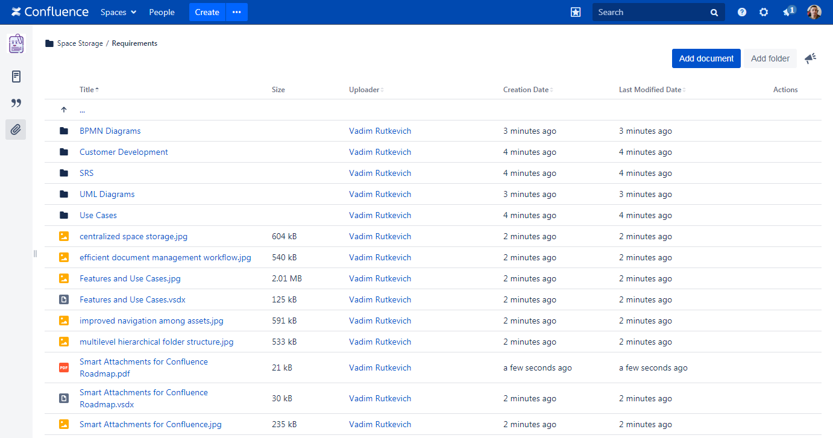
Task: Navigate up using the up arrow icon
Action: click(x=64, y=110)
